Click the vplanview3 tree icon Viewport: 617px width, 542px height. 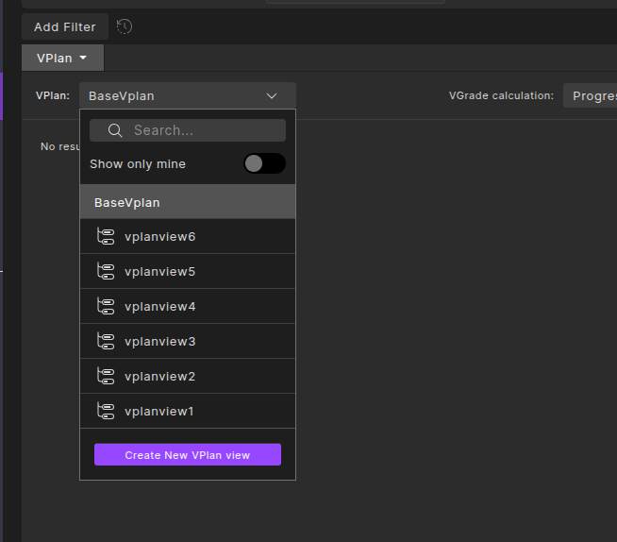[x=106, y=341]
